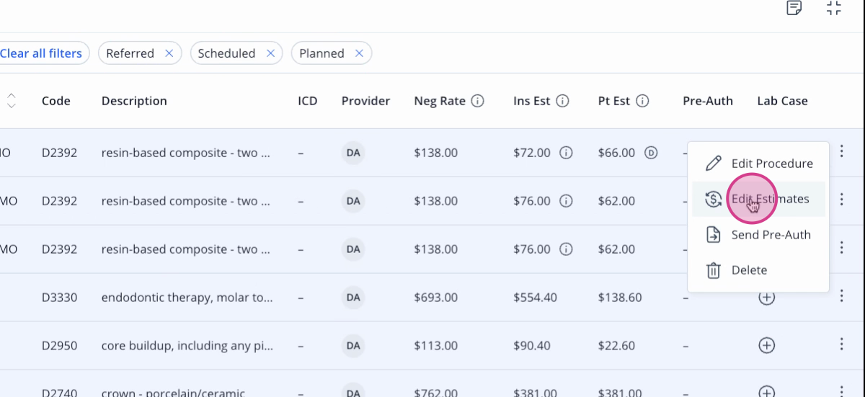
Task: Remove the Referred filter chip
Action: pos(169,53)
